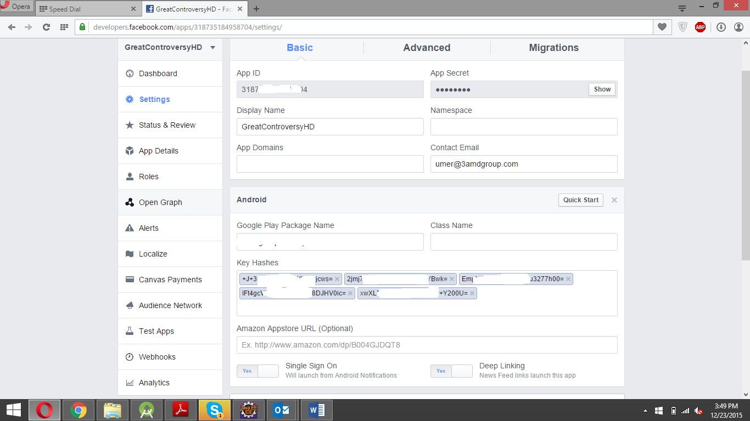
Task: Open Audience Network megaphone item
Action: pyautogui.click(x=170, y=305)
